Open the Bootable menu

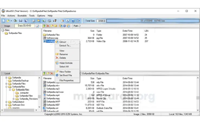point(22,16)
